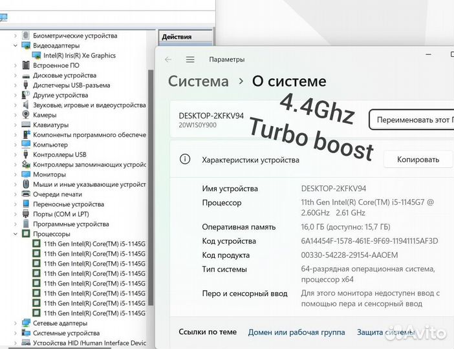Click the Системные устройства icon
The image size is (454, 349).
click(26, 333)
